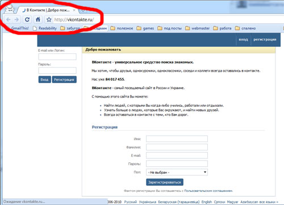Click the Добро пожаловать heading
This screenshot has width=284, height=205.
[x=103, y=49]
